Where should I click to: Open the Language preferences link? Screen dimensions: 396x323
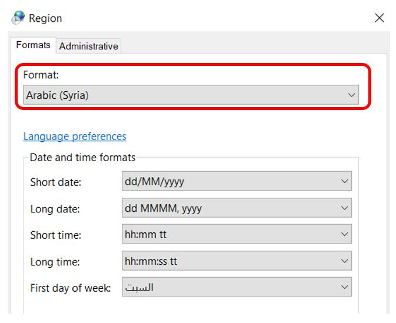click(75, 136)
